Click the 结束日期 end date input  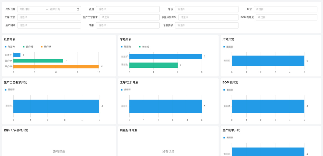click(62, 9)
